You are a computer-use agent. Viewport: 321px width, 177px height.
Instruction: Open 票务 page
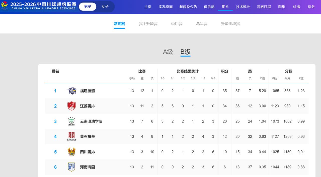(311, 7)
